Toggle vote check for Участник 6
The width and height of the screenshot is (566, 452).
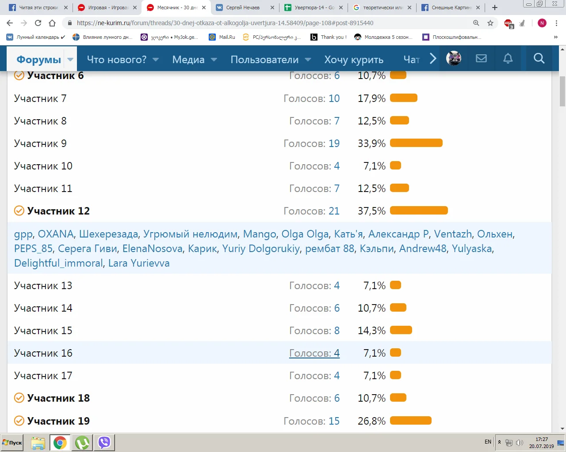19,75
